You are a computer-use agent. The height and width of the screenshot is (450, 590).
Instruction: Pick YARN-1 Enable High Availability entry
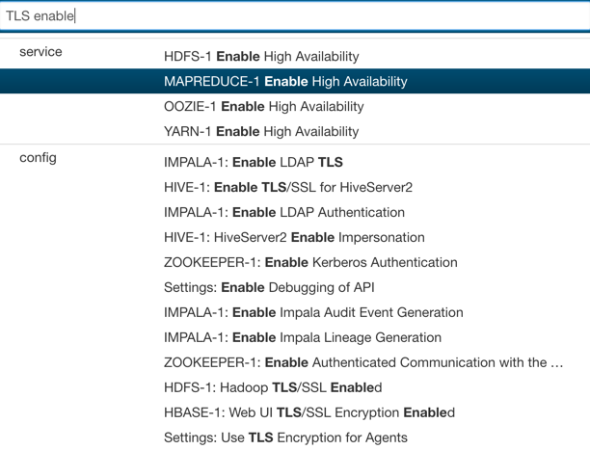tap(261, 132)
